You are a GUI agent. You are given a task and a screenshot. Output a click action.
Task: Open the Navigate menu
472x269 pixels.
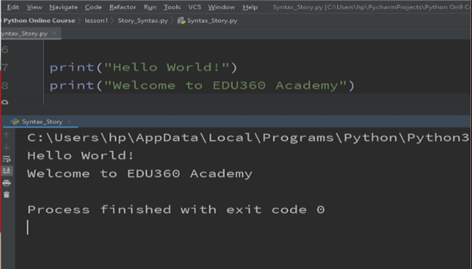[63, 7]
